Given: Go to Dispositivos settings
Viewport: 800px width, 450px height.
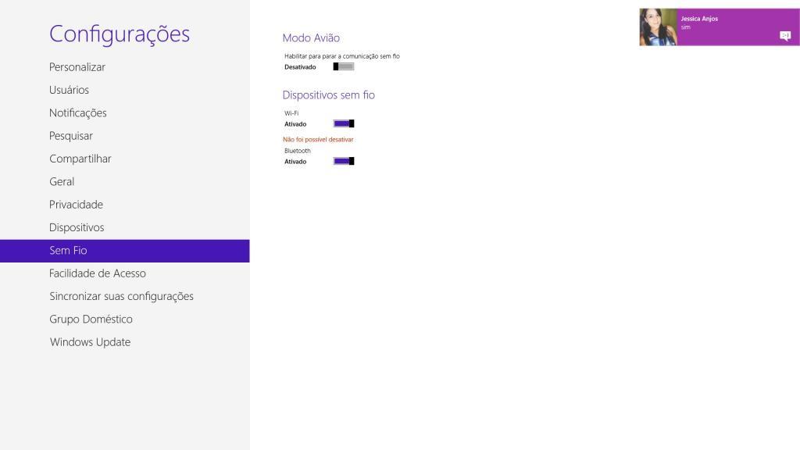Looking at the screenshot, I should click(77, 227).
